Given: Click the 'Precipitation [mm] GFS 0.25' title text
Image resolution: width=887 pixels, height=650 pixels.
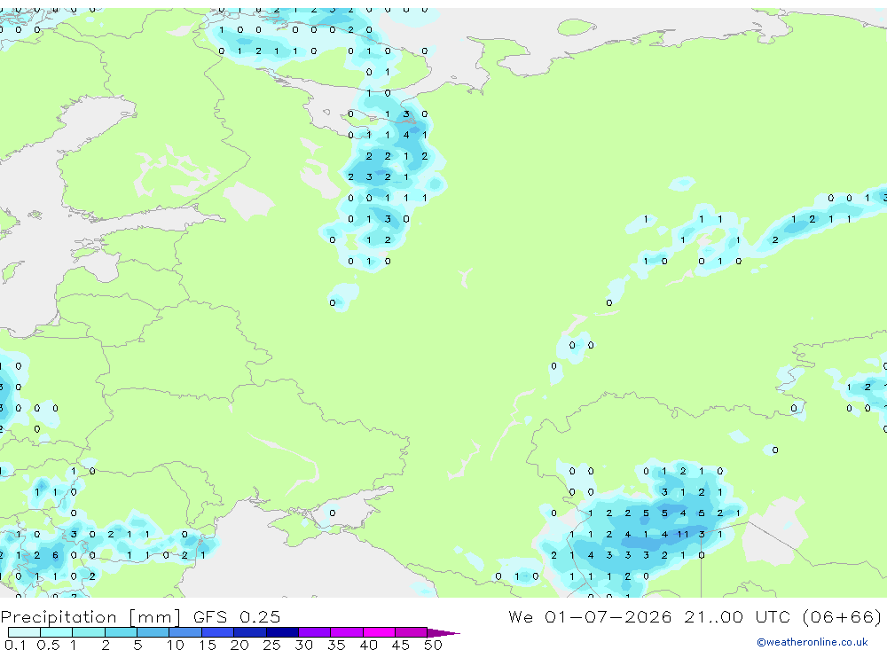Looking at the screenshot, I should tap(140, 616).
